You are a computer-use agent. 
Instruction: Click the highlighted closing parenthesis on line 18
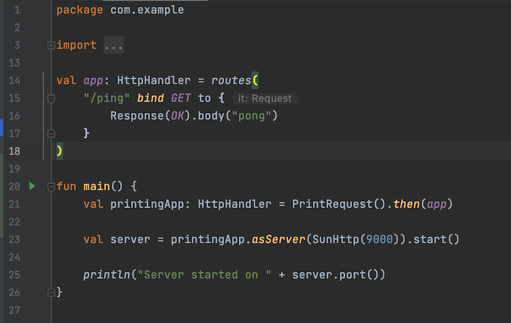coord(59,151)
